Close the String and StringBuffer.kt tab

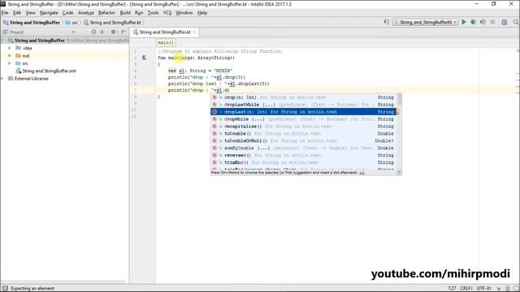[194, 32]
